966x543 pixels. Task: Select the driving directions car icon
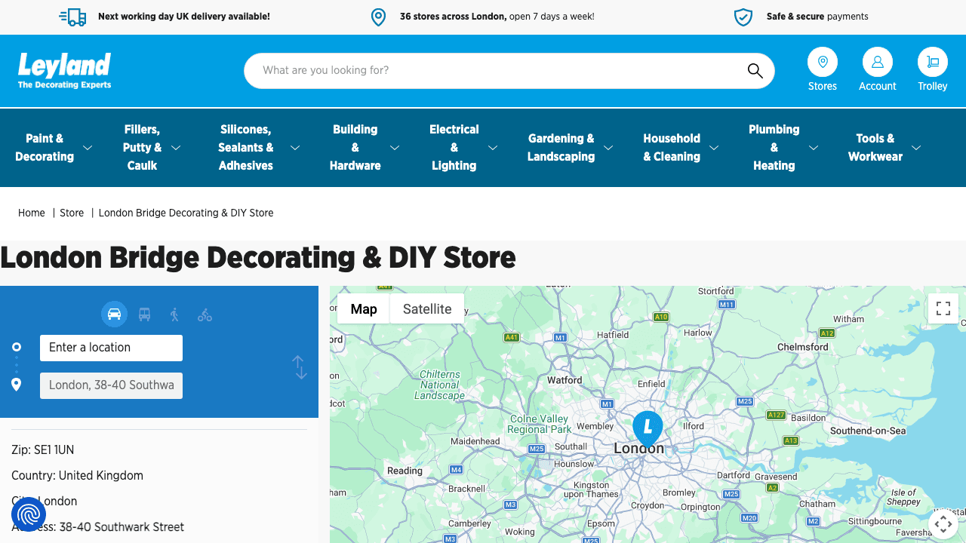(114, 314)
